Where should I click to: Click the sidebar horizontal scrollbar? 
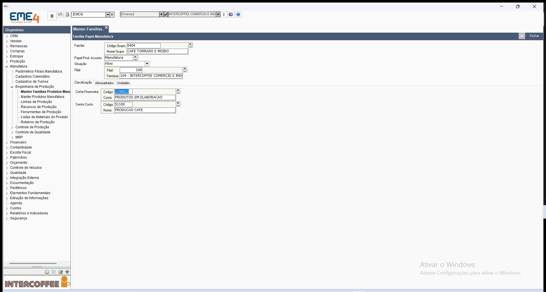click(33, 264)
